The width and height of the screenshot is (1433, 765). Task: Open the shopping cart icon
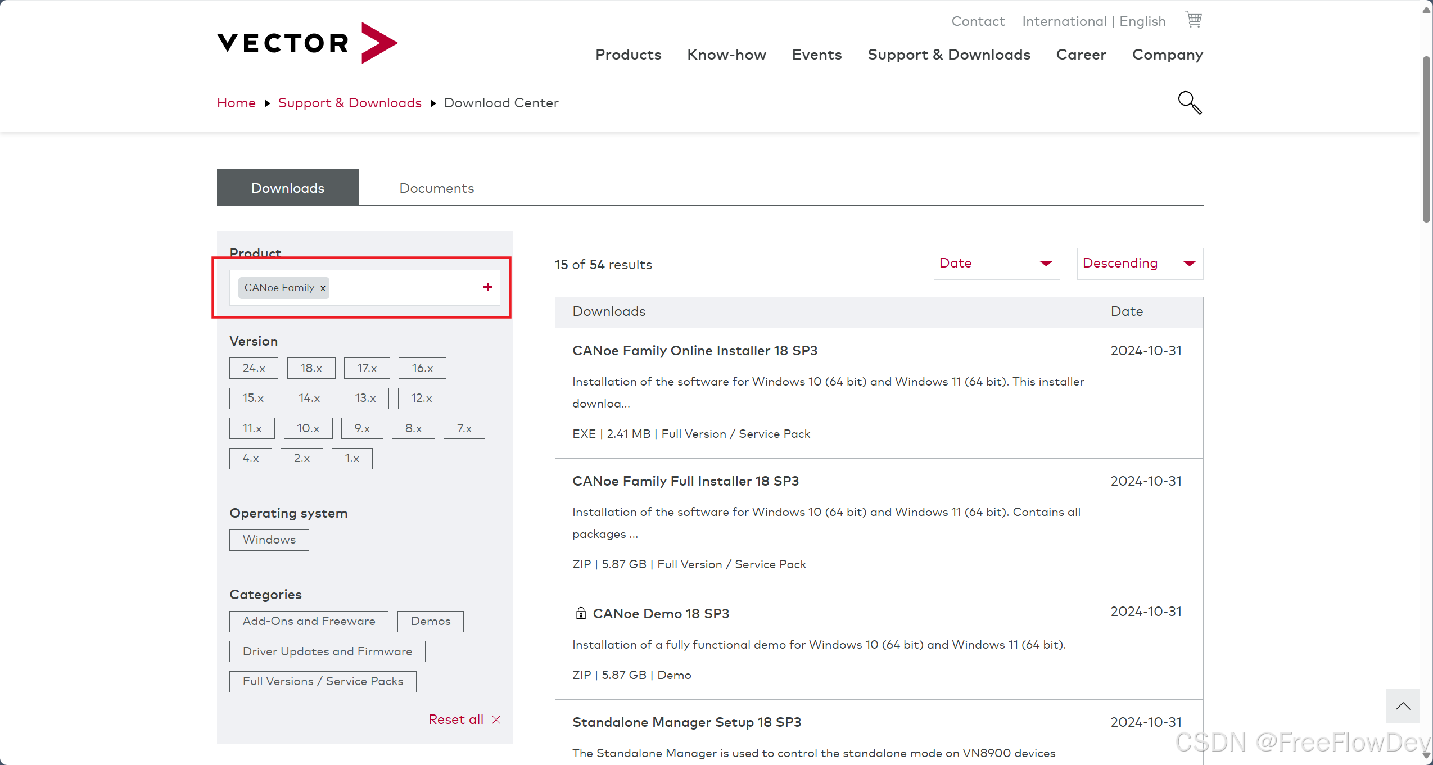coord(1193,20)
